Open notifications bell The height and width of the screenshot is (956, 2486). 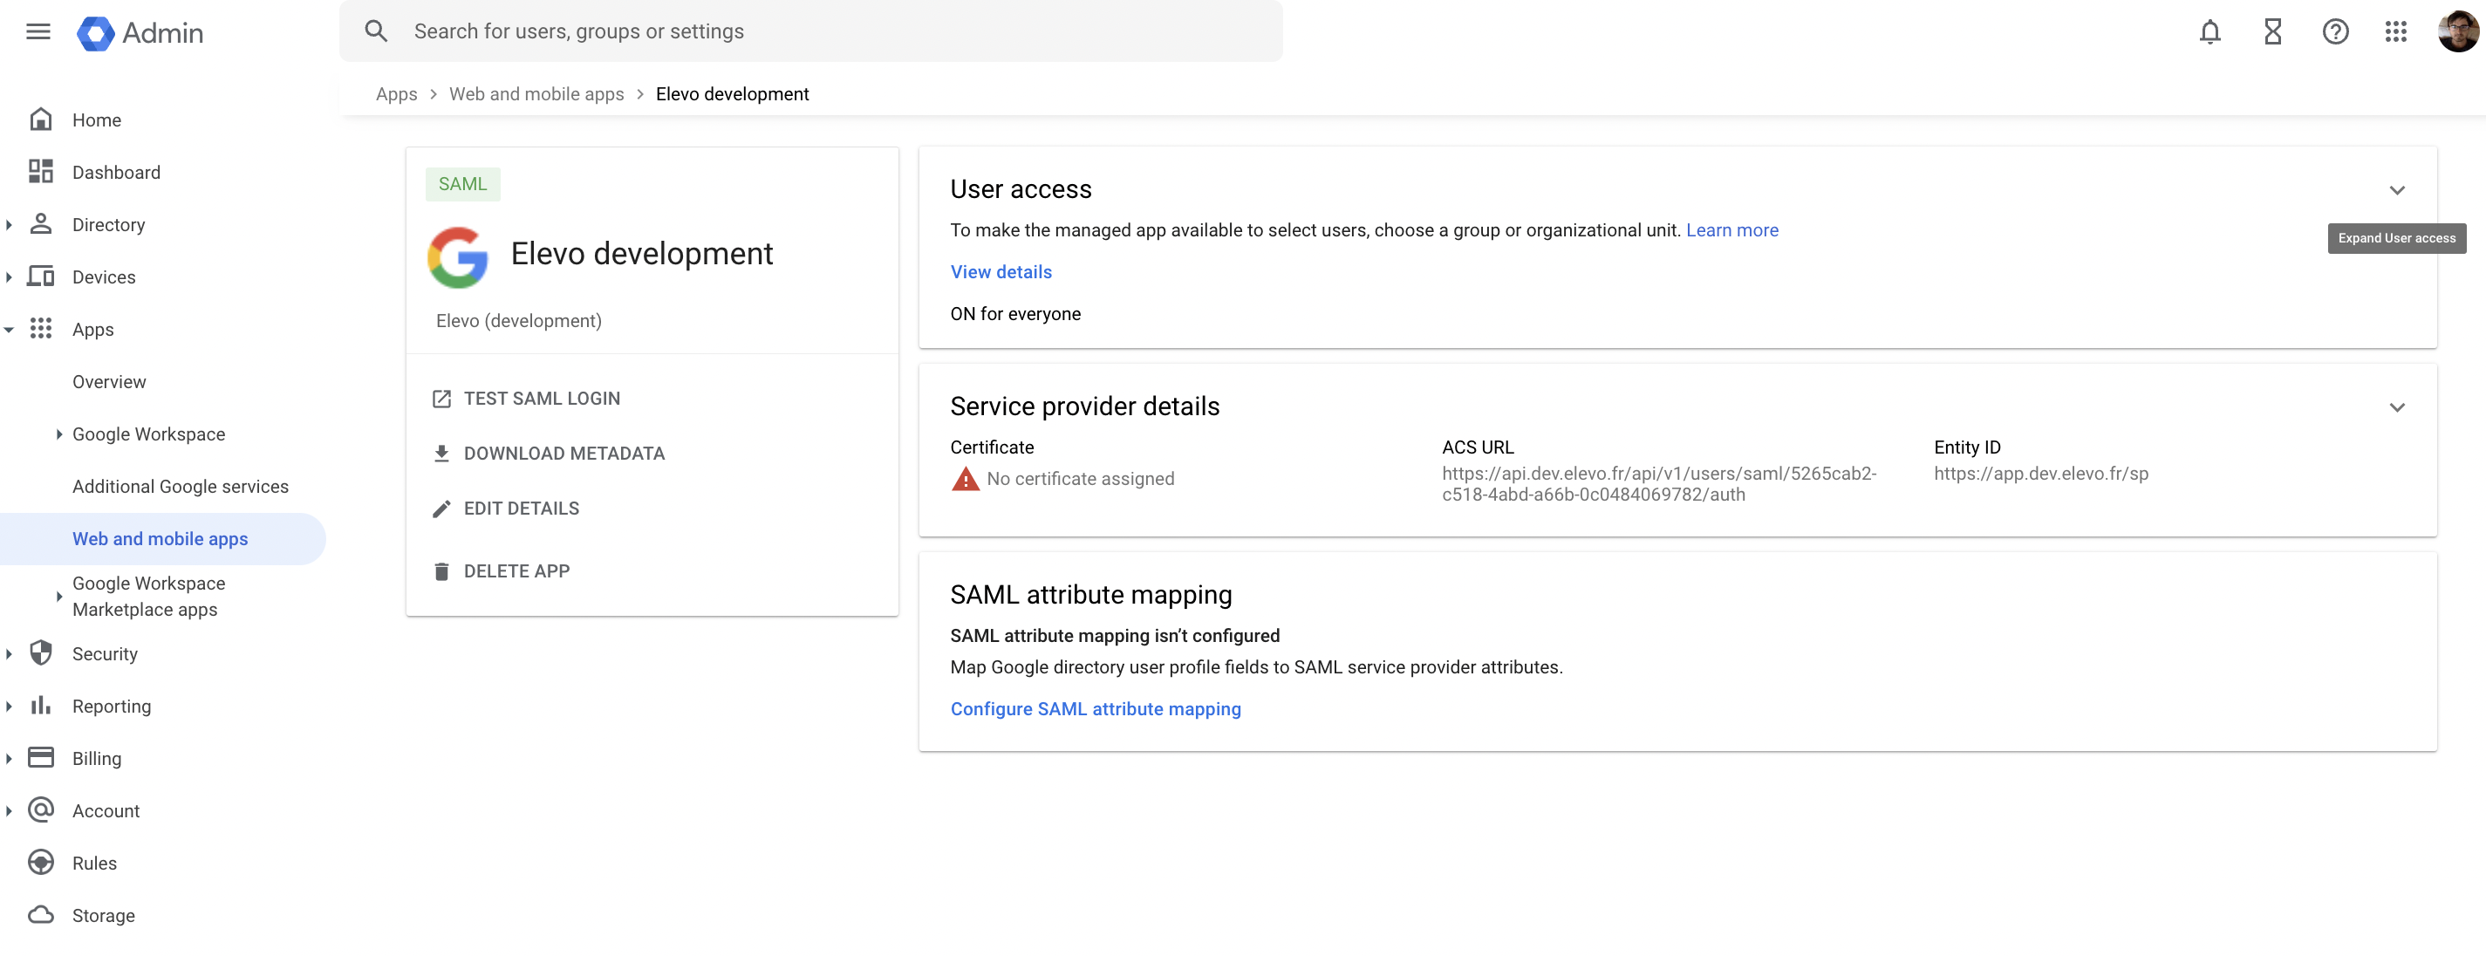pos(2209,31)
